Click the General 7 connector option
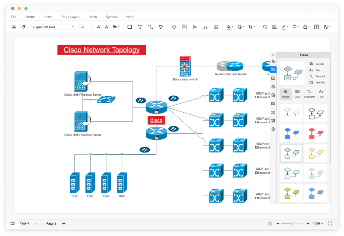The width and height of the screenshot is (344, 236). tap(317, 76)
